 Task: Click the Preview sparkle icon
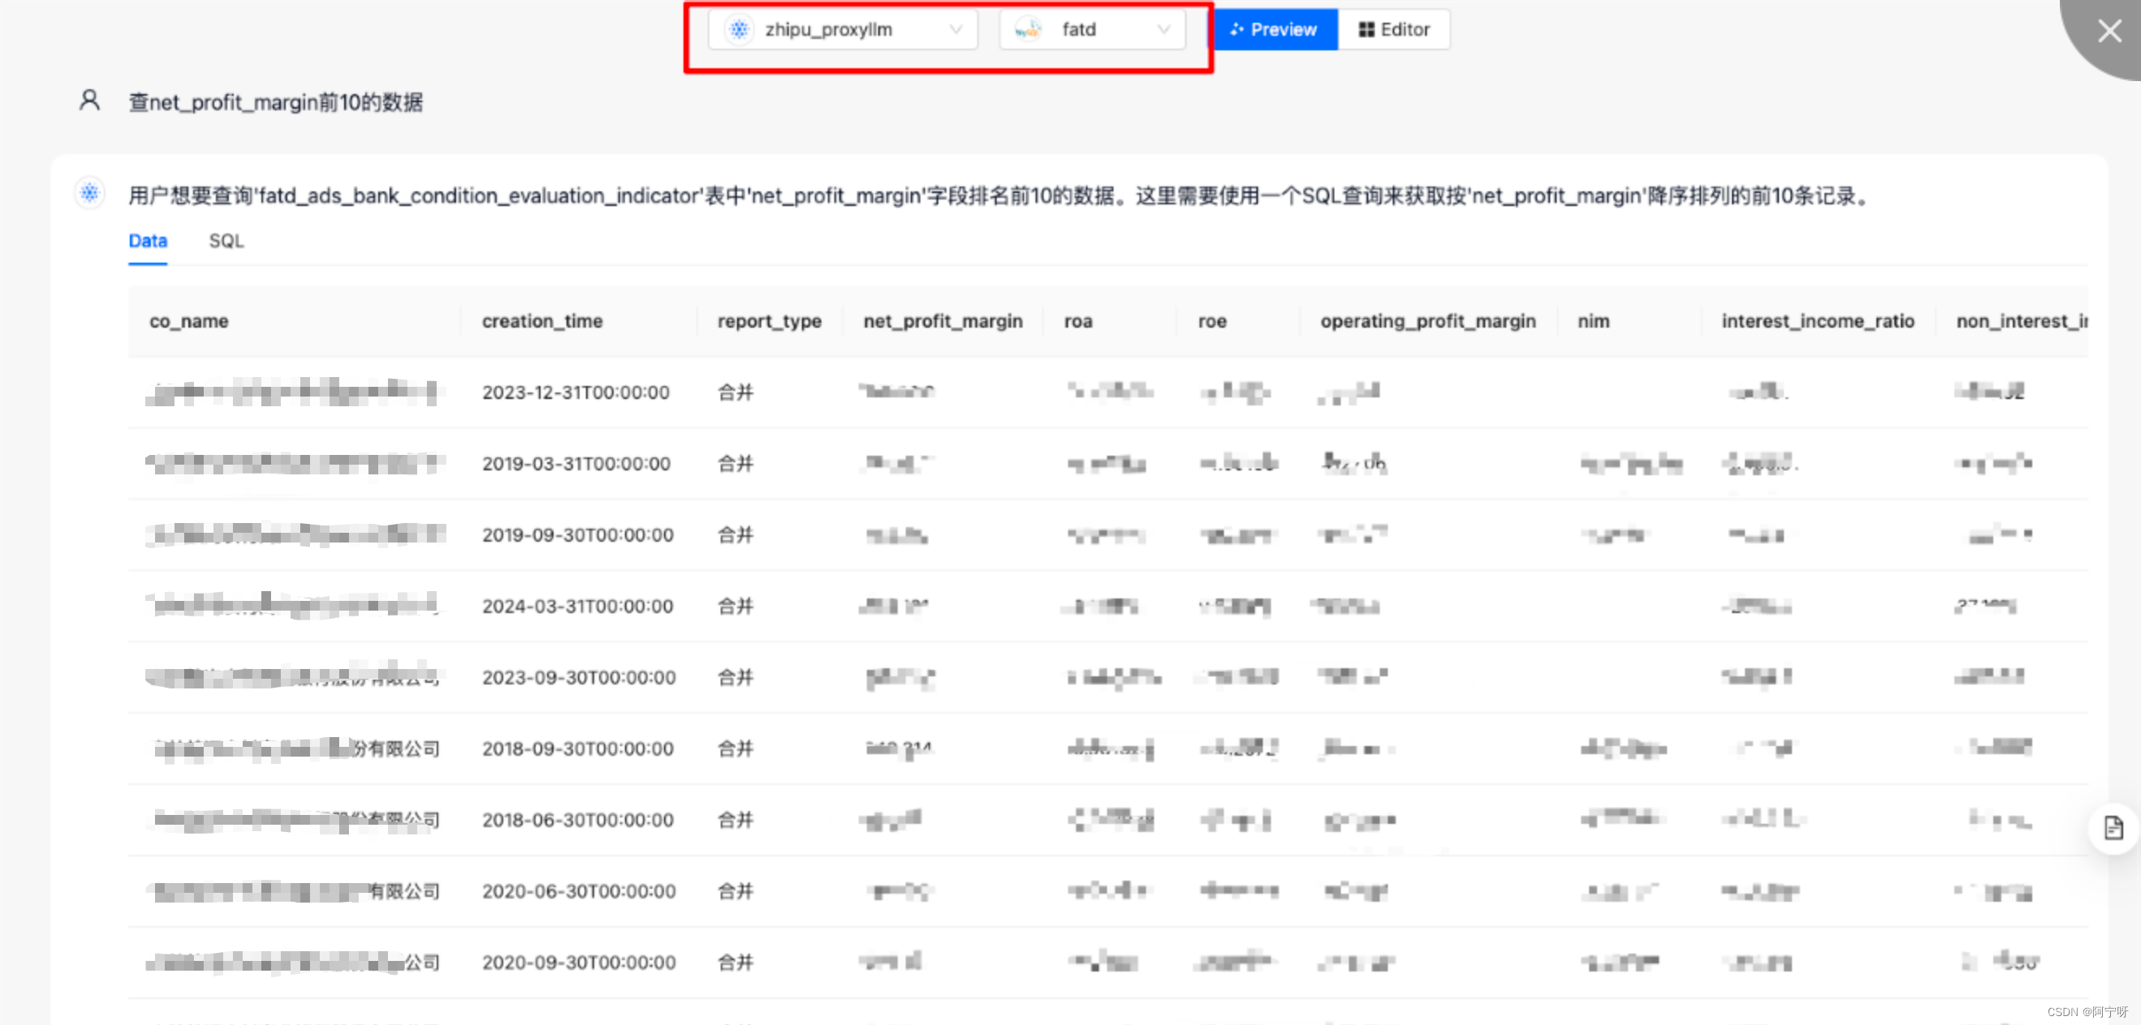click(1237, 30)
